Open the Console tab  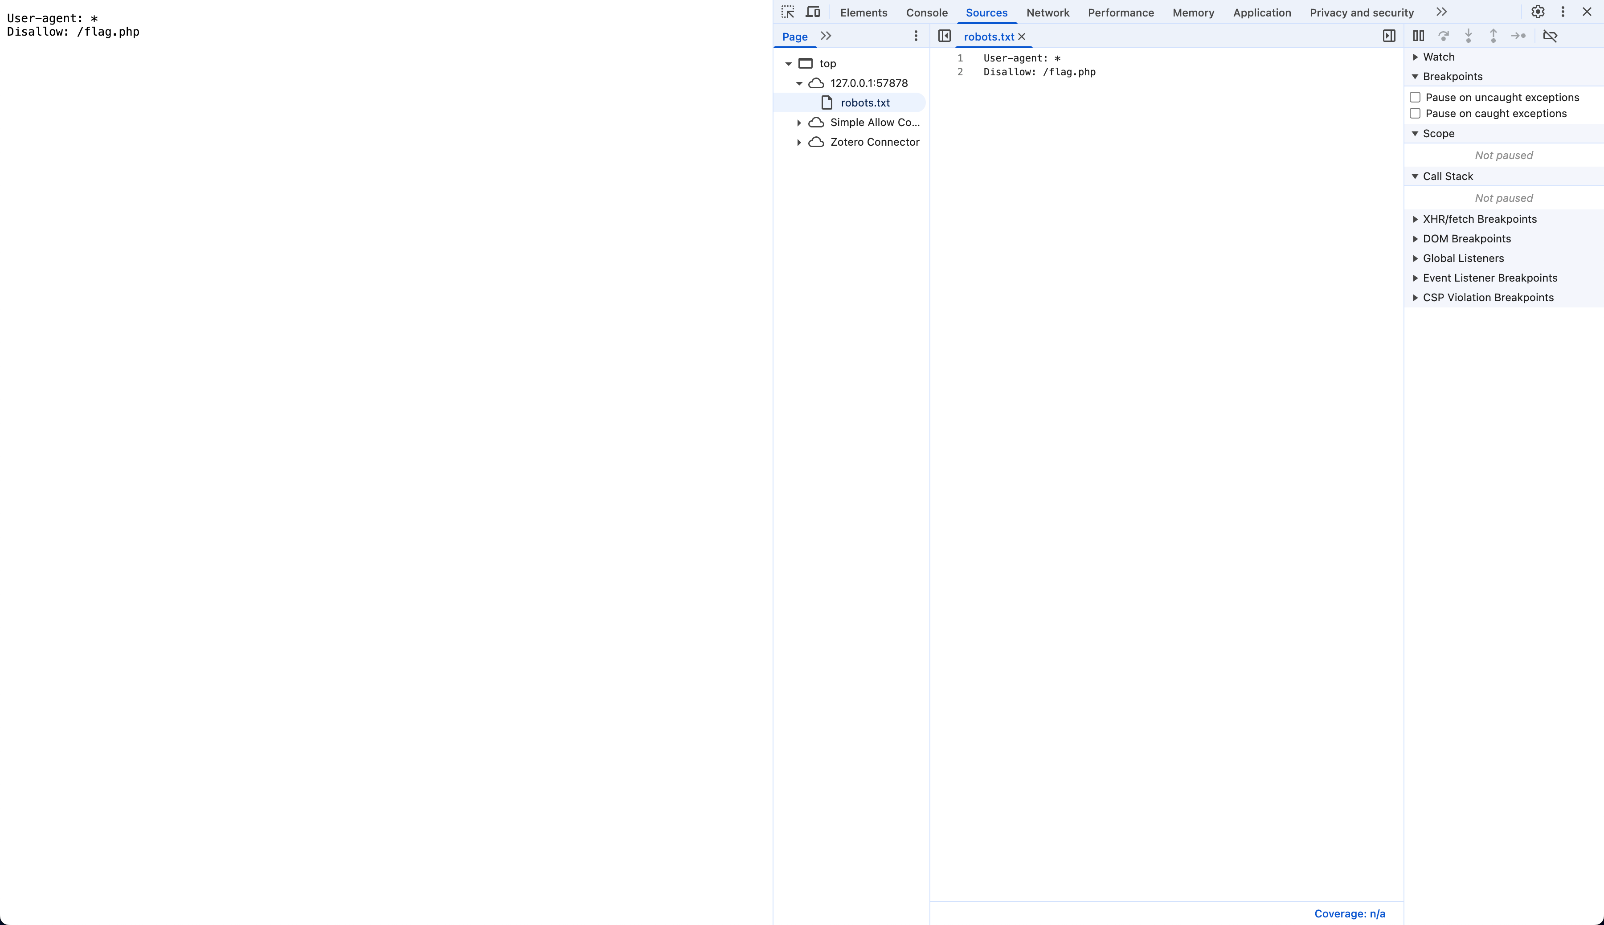click(x=926, y=13)
